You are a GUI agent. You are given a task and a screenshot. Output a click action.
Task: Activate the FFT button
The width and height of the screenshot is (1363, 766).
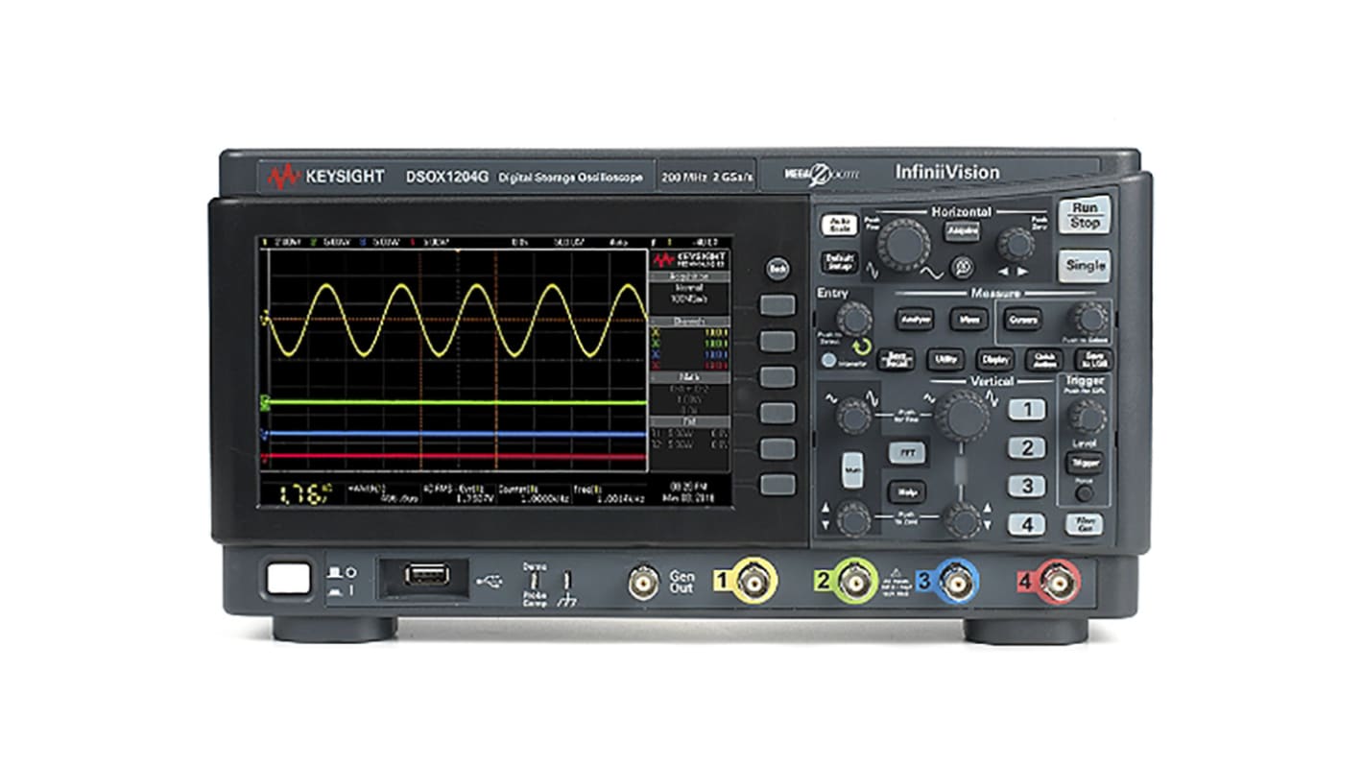coord(907,452)
